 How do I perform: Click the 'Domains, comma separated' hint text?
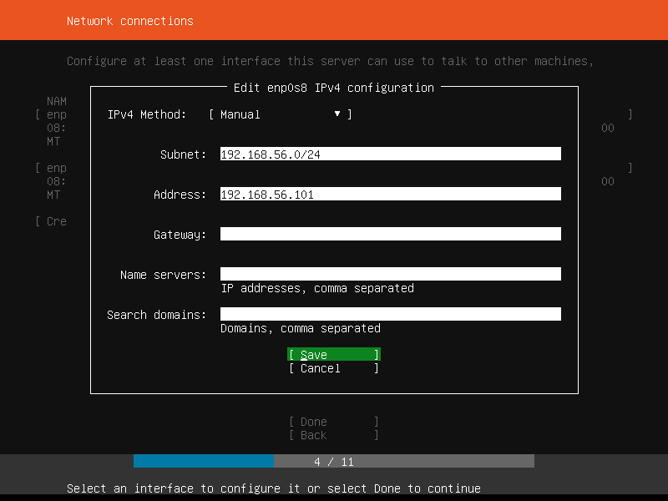300,328
